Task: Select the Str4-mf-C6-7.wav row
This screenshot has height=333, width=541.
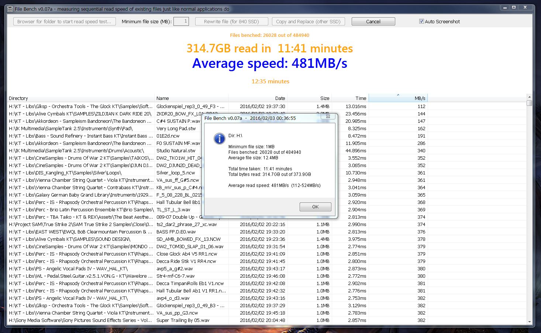Action: pos(266,276)
